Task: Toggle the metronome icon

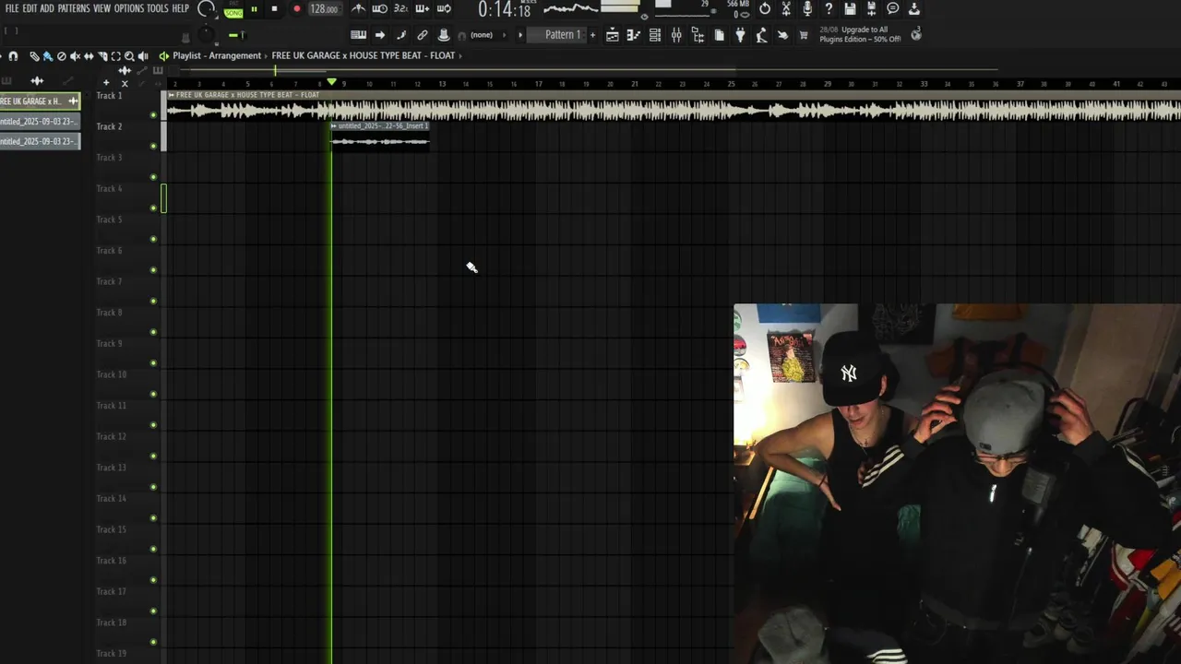Action: 358,9
